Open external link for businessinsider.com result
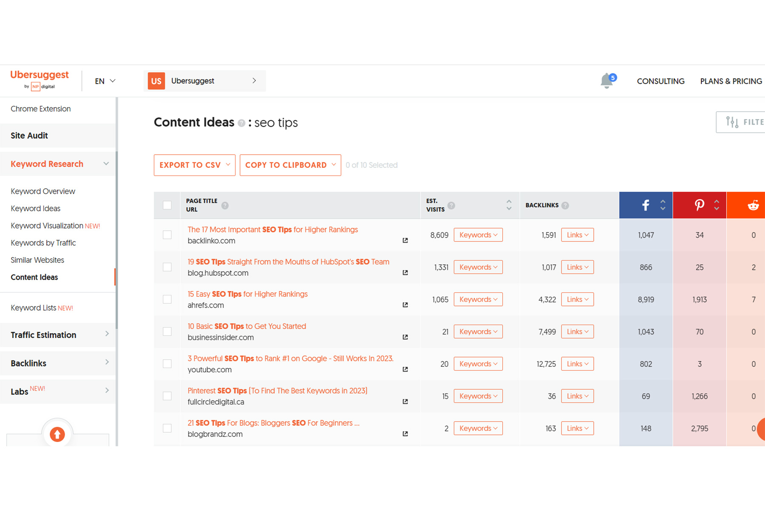Image resolution: width=765 pixels, height=510 pixels. (x=405, y=337)
